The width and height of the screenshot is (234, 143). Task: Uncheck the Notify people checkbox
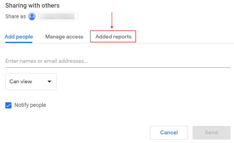click(x=8, y=105)
